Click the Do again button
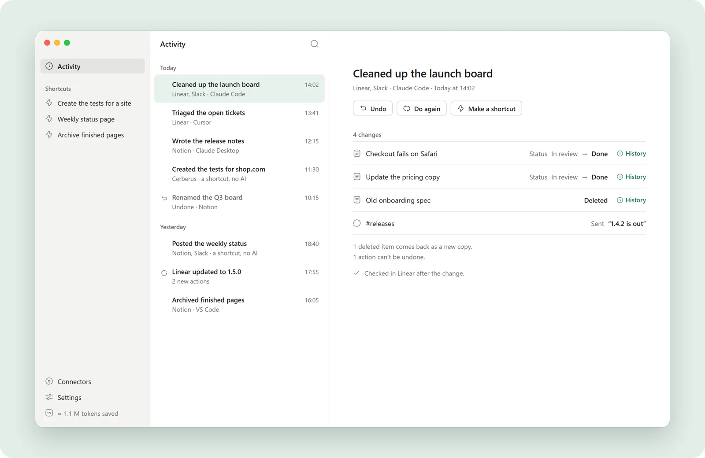This screenshot has height=458, width=705. (x=422, y=108)
